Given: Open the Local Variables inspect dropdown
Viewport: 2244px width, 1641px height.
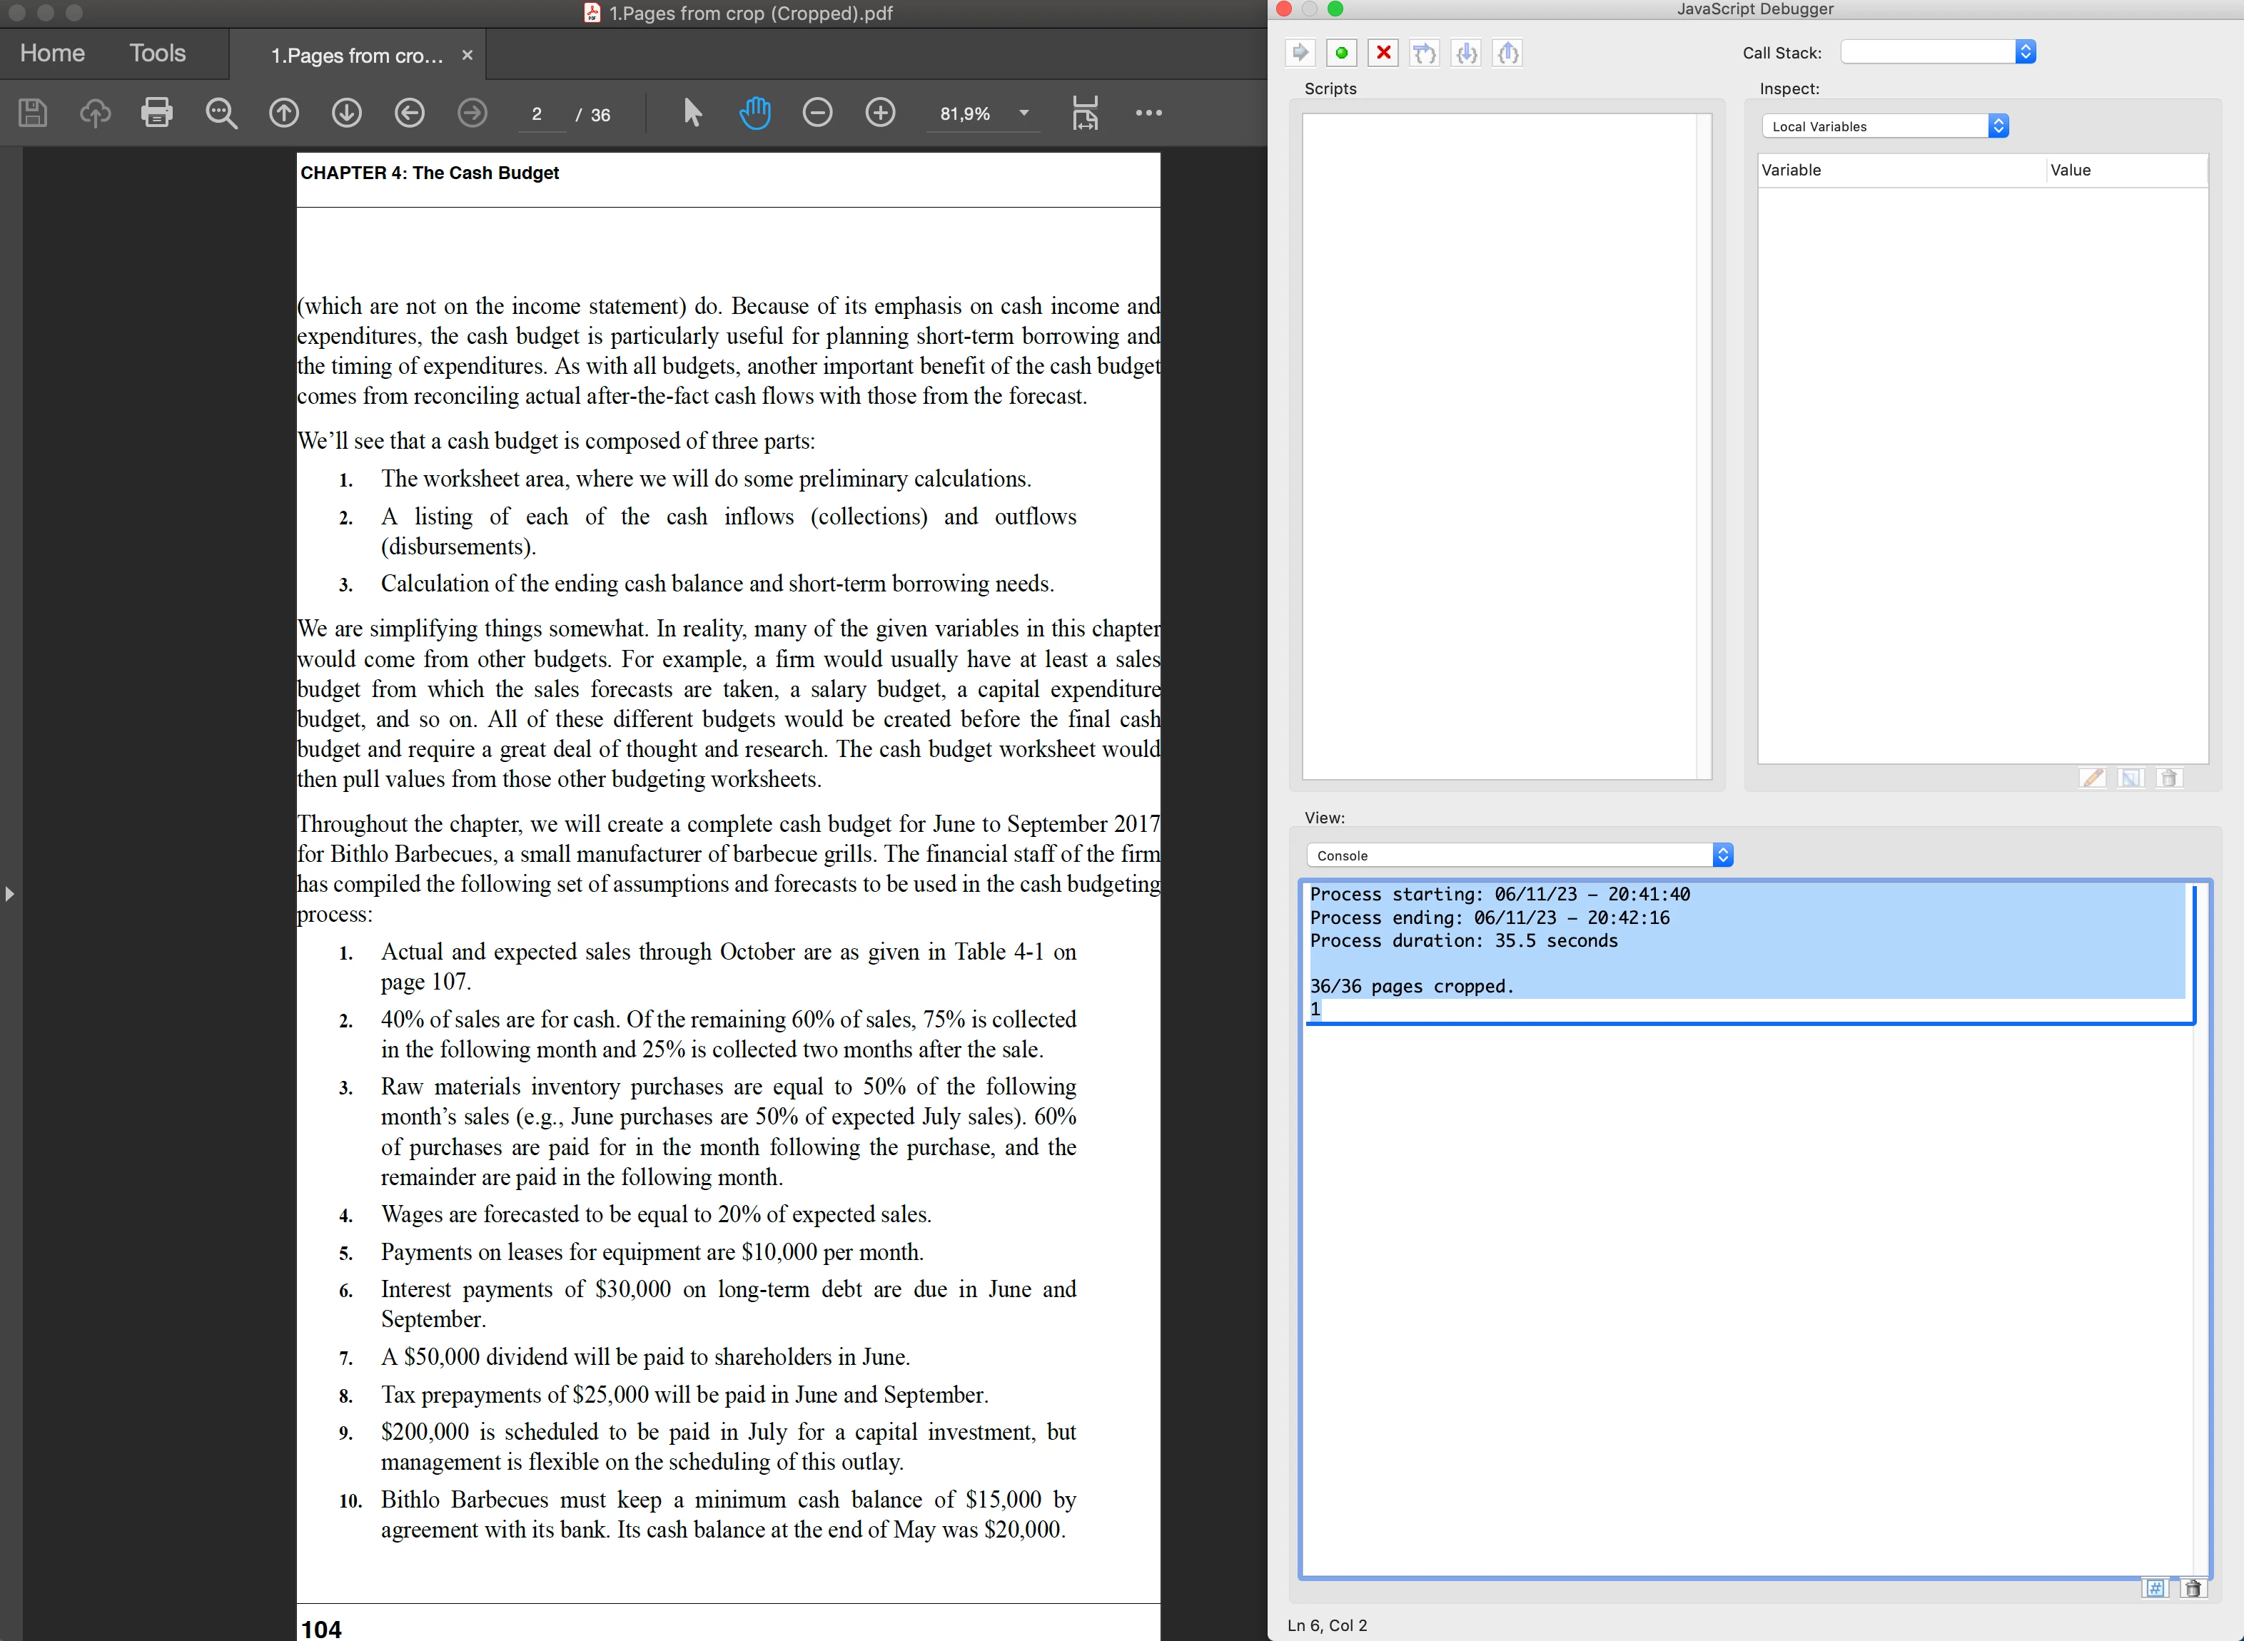Looking at the screenshot, I should tap(1885, 126).
